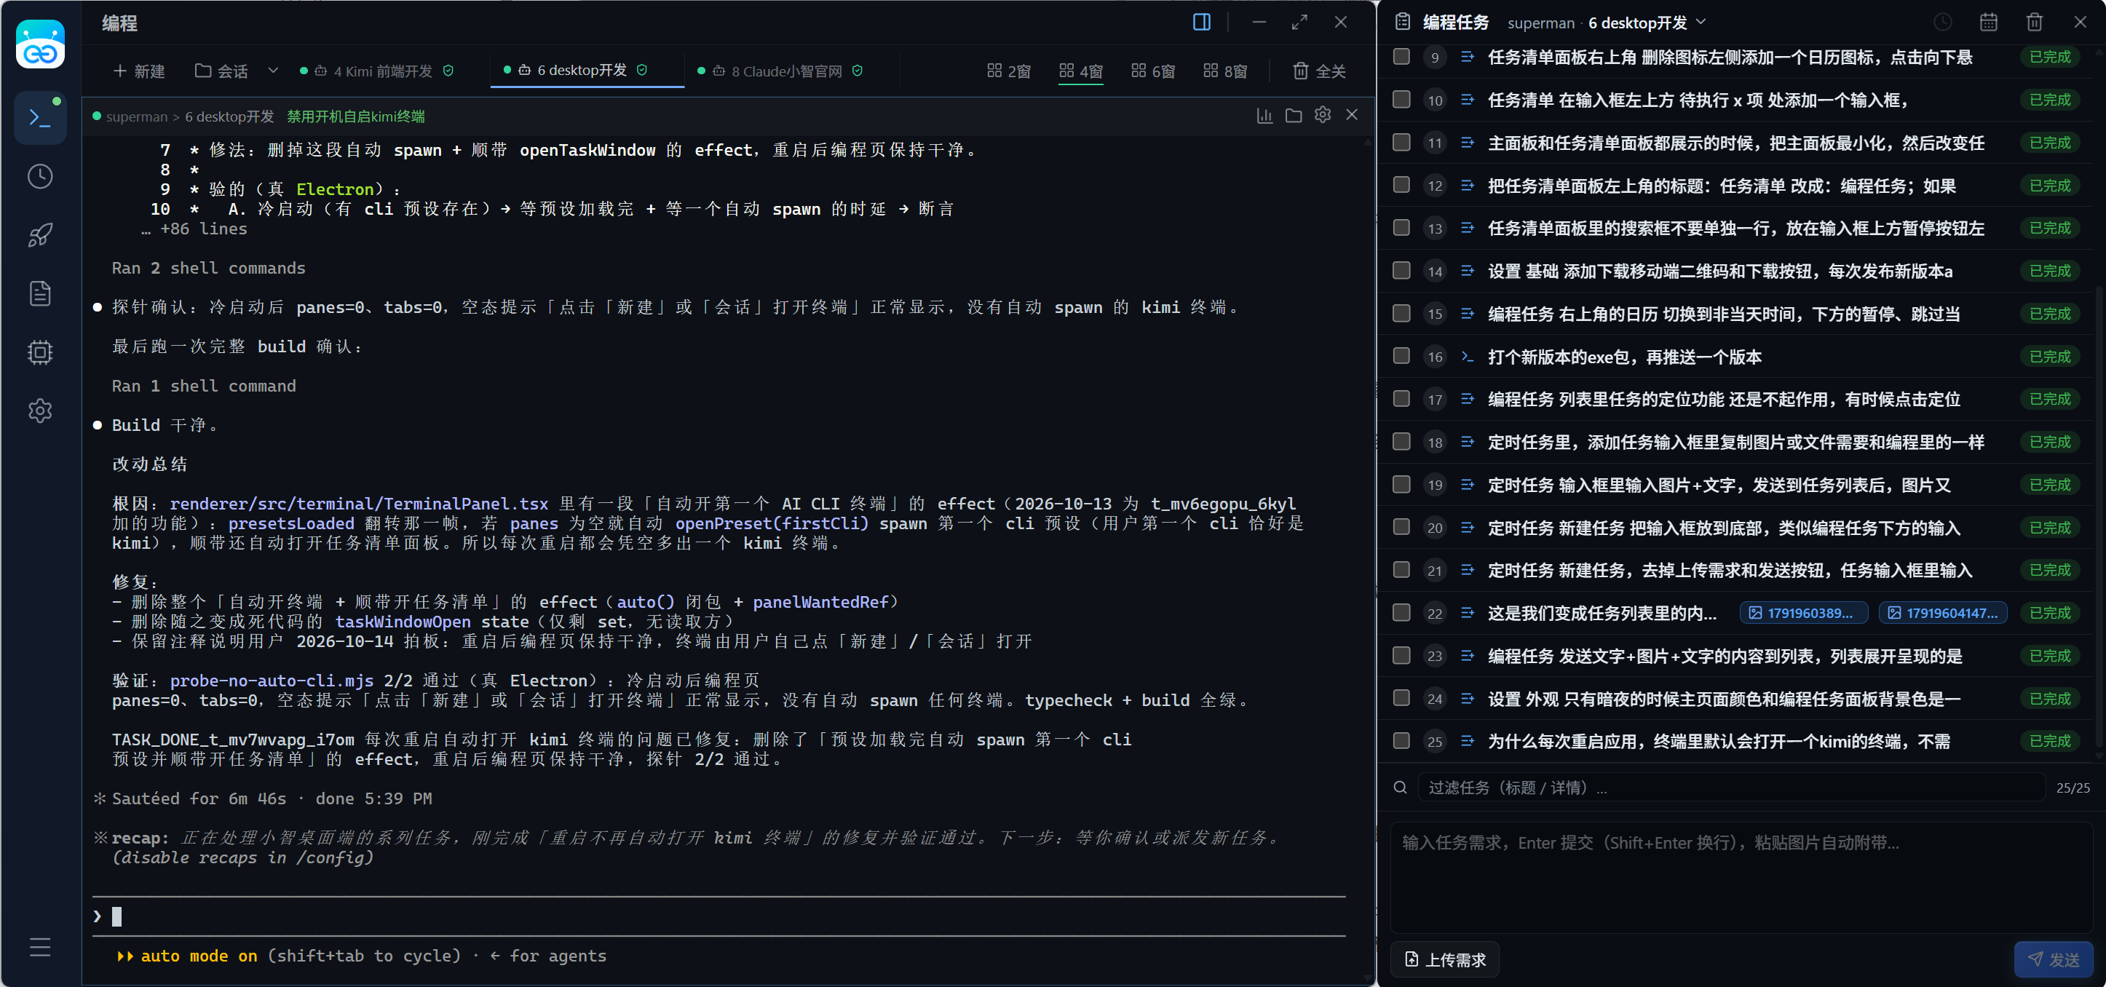Click the 新建 new terminal button
The width and height of the screenshot is (2106, 987).
(139, 71)
